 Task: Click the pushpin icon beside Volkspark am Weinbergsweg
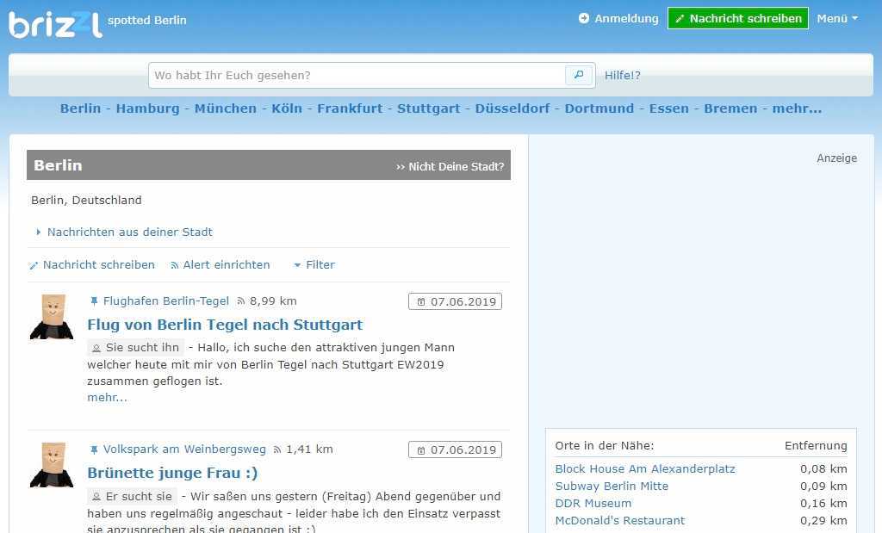pyautogui.click(x=94, y=449)
